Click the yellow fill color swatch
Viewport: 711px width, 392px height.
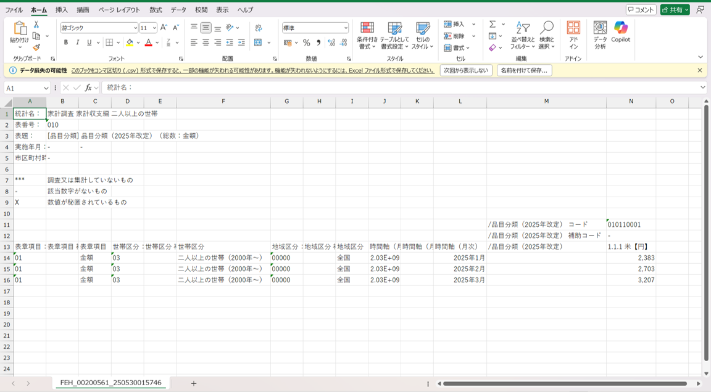130,43
